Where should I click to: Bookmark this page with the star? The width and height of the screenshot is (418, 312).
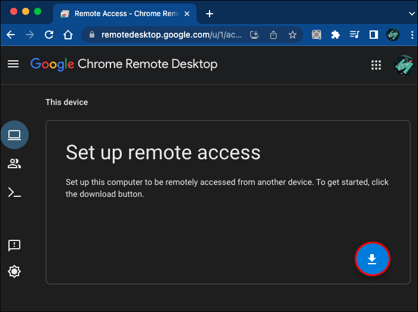293,35
